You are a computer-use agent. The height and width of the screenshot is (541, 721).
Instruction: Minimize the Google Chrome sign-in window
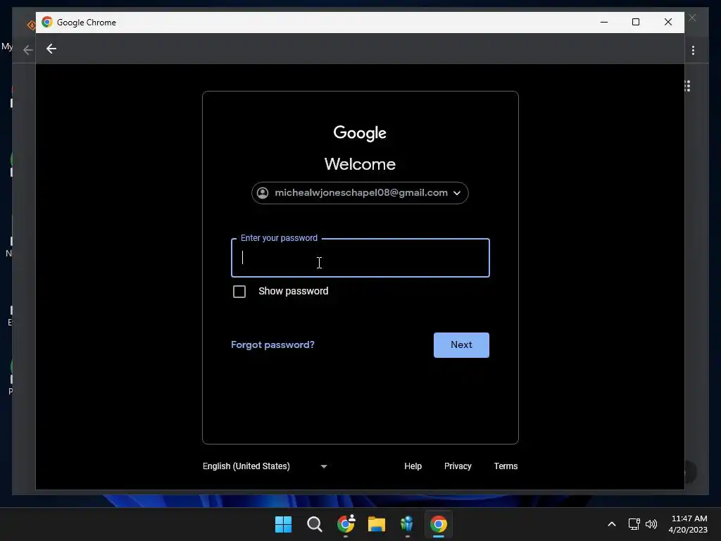pyautogui.click(x=604, y=22)
